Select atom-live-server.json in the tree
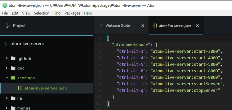The height and width of the screenshot is (110, 232). (x=45, y=88)
